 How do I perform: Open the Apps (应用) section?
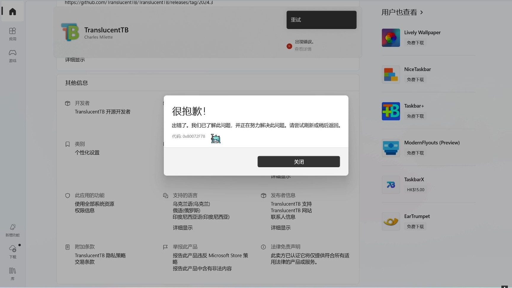[x=12, y=34]
